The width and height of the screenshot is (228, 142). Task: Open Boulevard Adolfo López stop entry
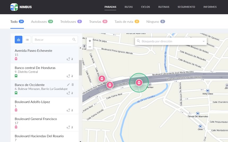click(32, 102)
